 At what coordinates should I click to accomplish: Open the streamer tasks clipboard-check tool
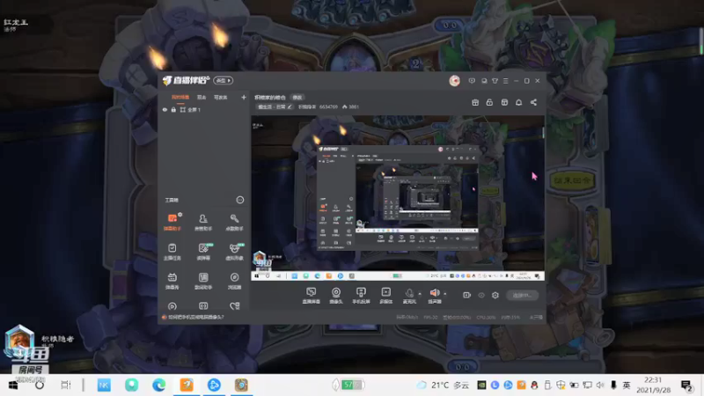[x=172, y=252]
